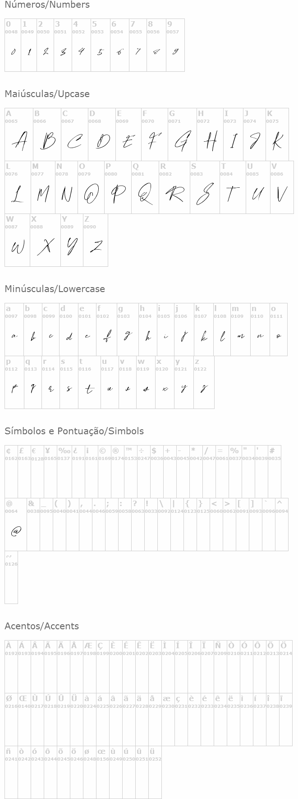This screenshot has height=799, width=298.
Task: Click the Números/Numbers section heading
Action: (x=47, y=5)
